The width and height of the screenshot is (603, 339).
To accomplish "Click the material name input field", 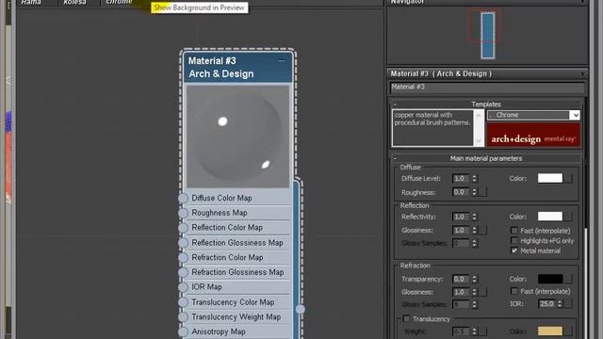I will (487, 88).
